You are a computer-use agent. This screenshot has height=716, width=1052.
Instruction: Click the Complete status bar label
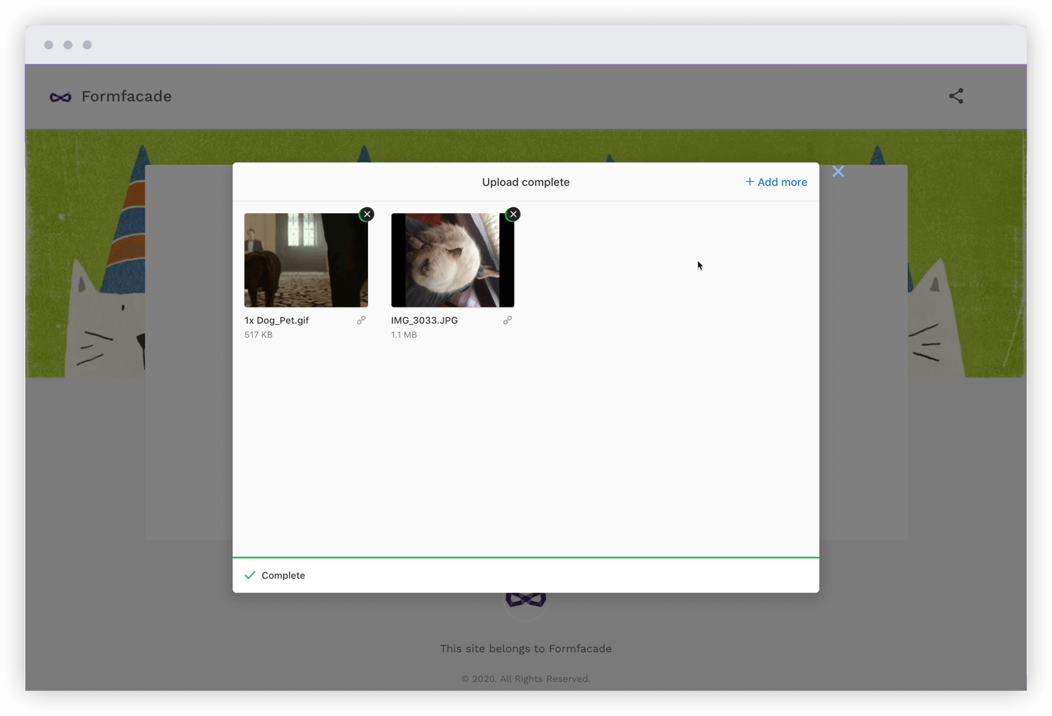tap(283, 575)
